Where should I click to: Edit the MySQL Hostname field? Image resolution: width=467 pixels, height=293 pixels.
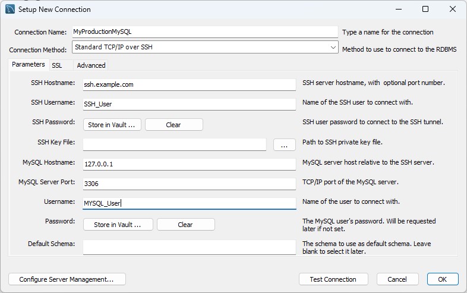pos(189,164)
